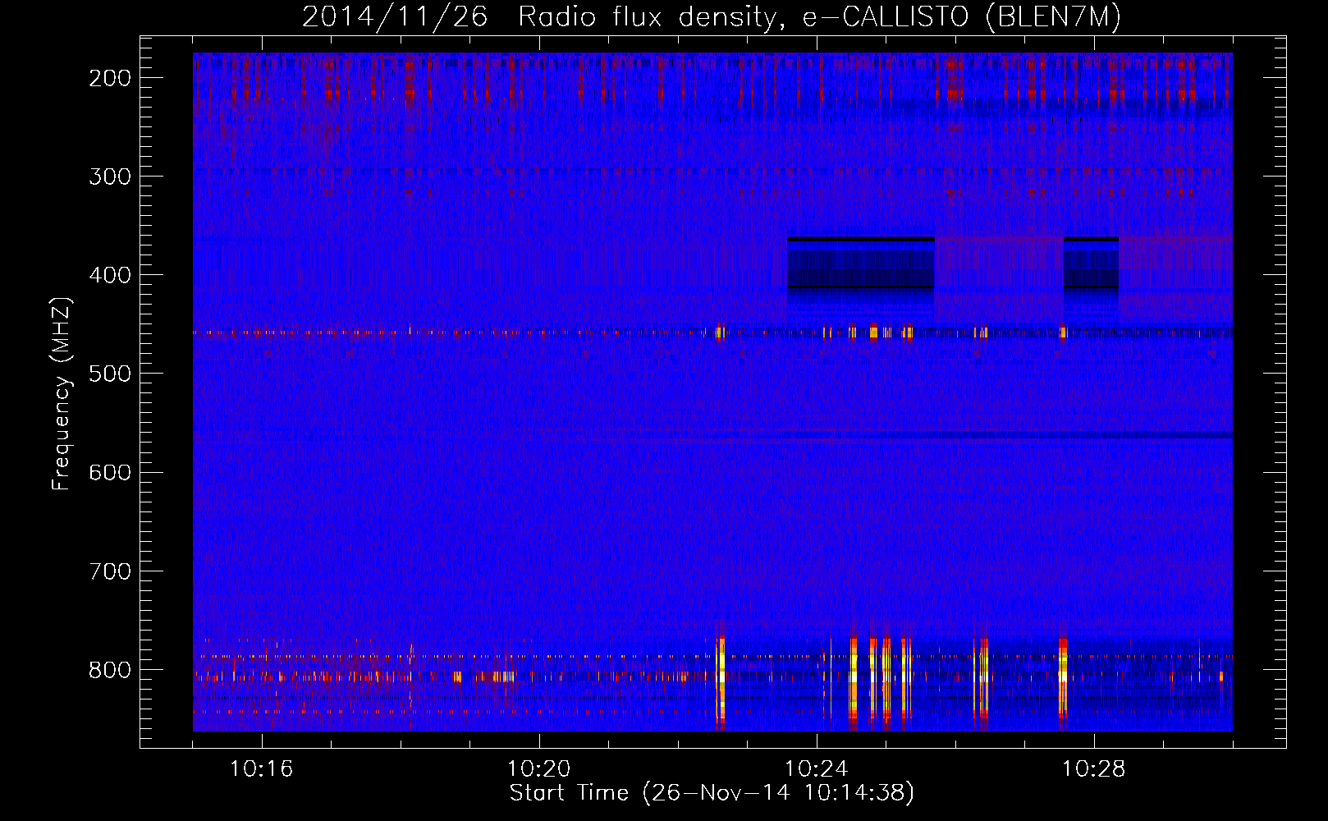The height and width of the screenshot is (821, 1328).
Task: Select the 800 frequency tick label
Action: (109, 669)
